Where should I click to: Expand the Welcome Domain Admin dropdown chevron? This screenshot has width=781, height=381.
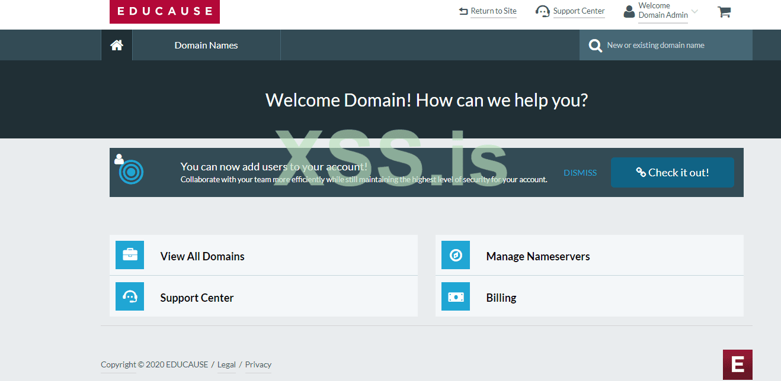click(x=694, y=11)
